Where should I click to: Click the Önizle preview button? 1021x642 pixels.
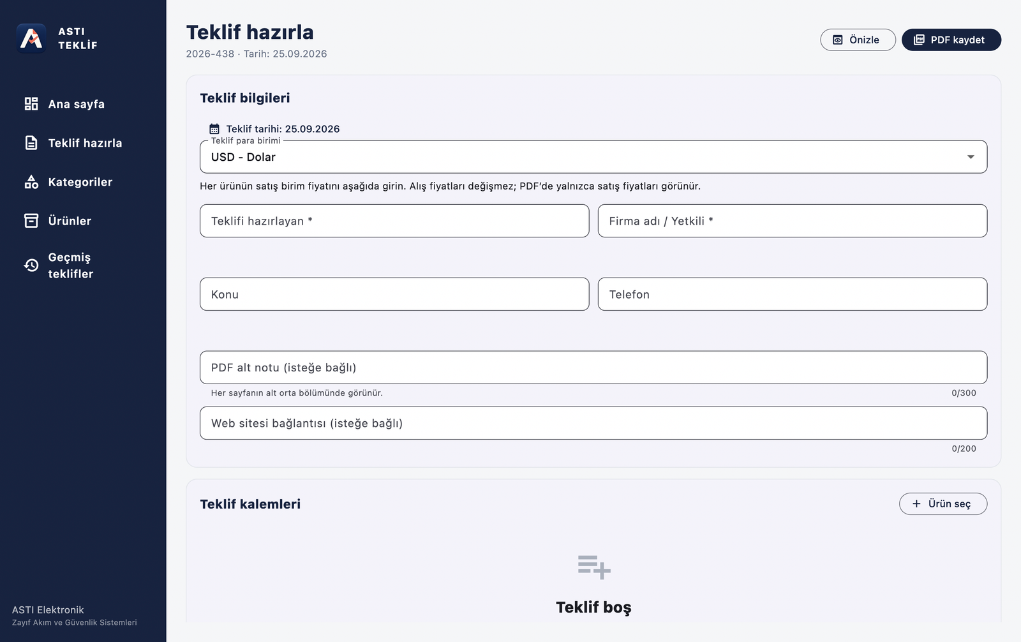(858, 40)
